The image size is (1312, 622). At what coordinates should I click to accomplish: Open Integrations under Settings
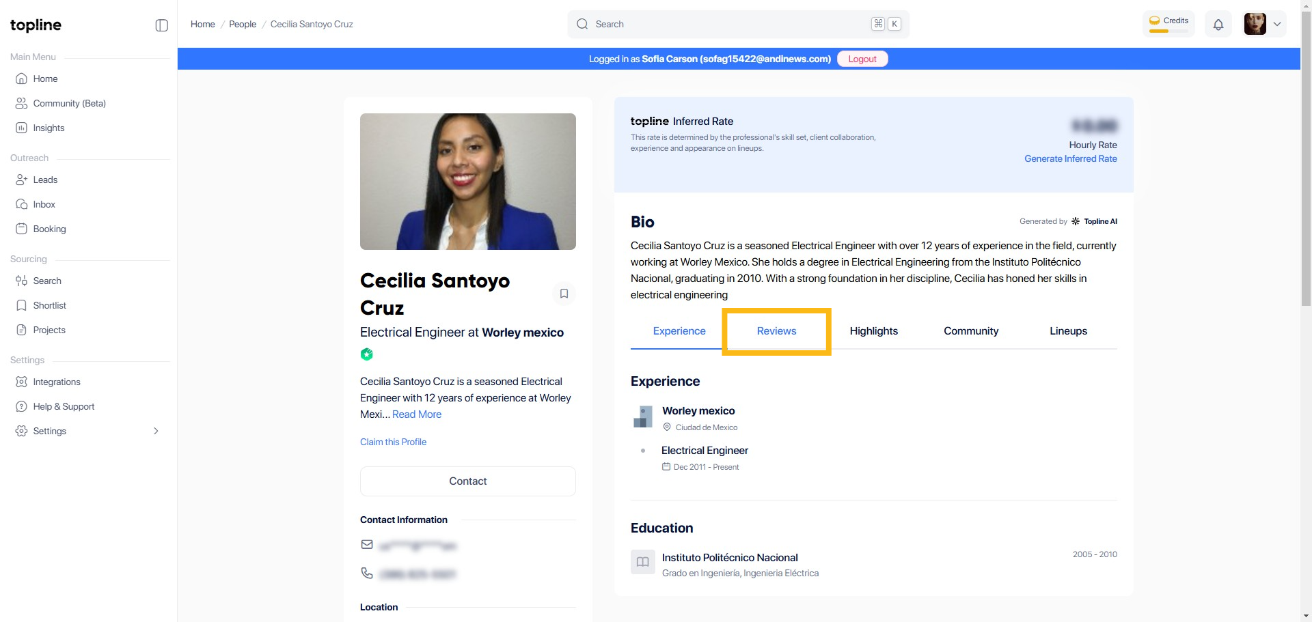[57, 382]
